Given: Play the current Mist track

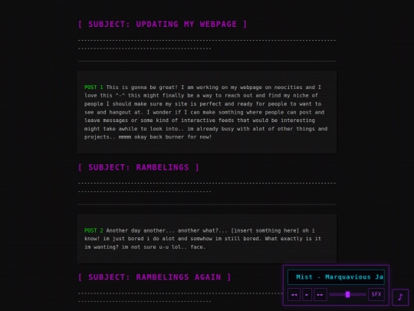Looking at the screenshot, I should click(x=307, y=295).
